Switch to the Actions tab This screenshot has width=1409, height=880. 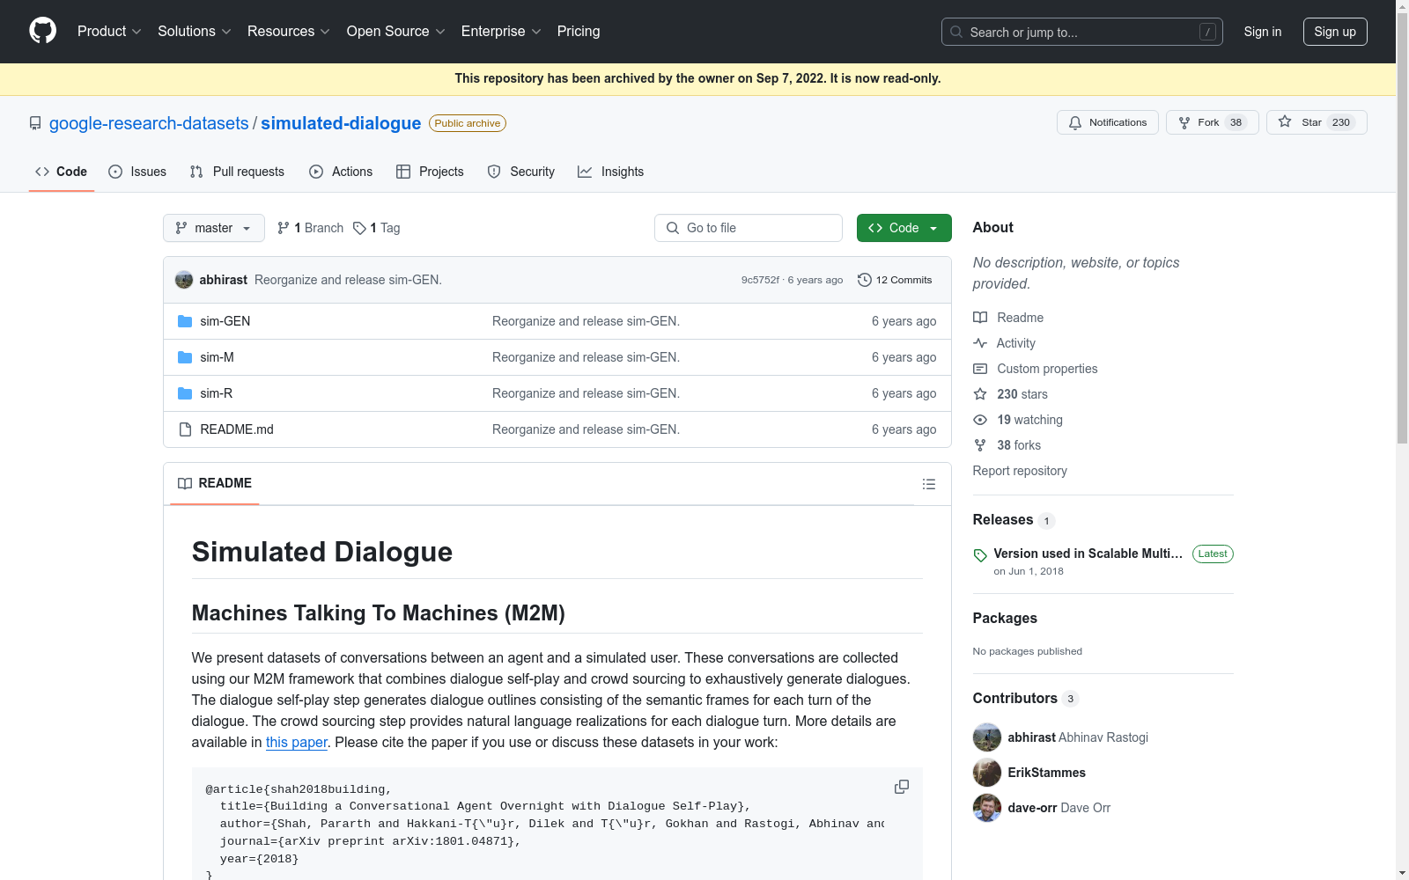coord(341,172)
